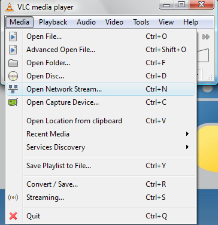Click the Open File play icon

13,37
